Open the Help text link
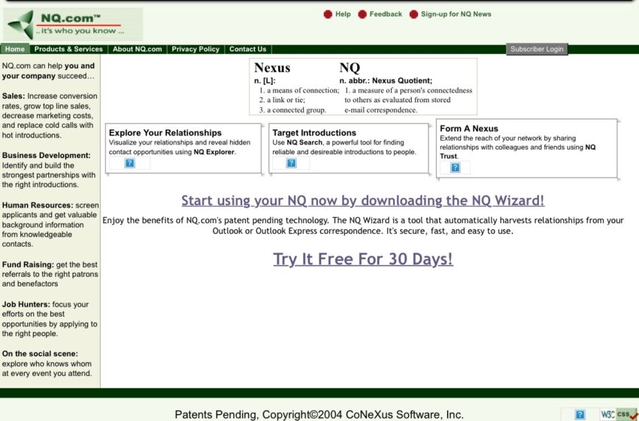The height and width of the screenshot is (421, 639). click(343, 14)
